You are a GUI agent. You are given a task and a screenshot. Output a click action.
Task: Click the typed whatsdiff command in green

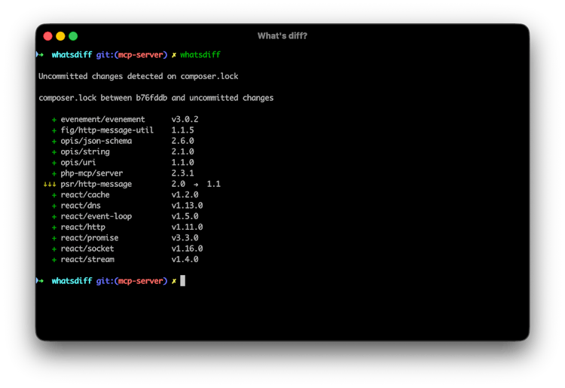click(x=200, y=55)
